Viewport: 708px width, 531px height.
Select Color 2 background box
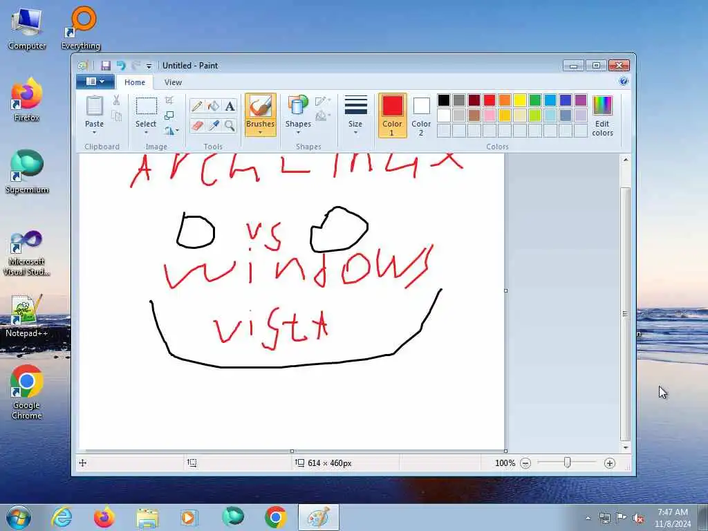coord(421,115)
